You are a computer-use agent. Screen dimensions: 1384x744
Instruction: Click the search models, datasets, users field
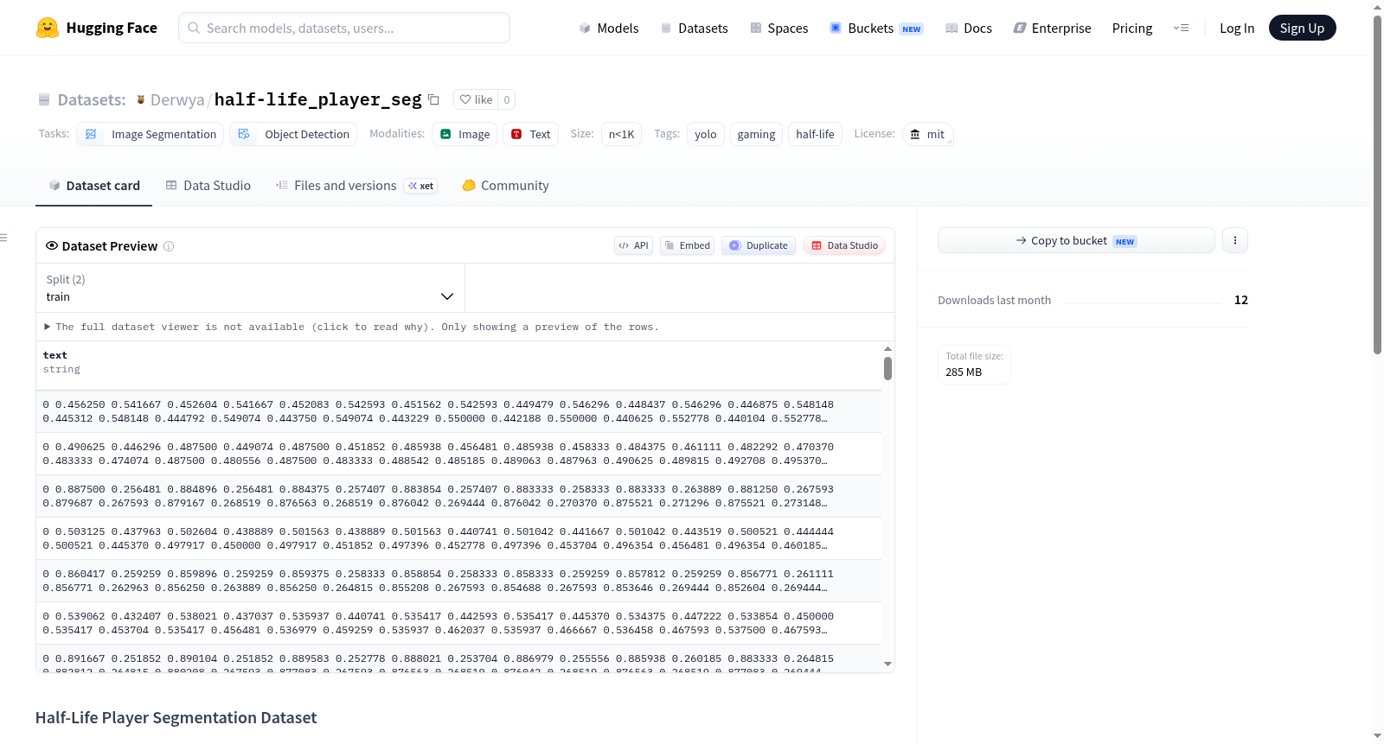[344, 28]
